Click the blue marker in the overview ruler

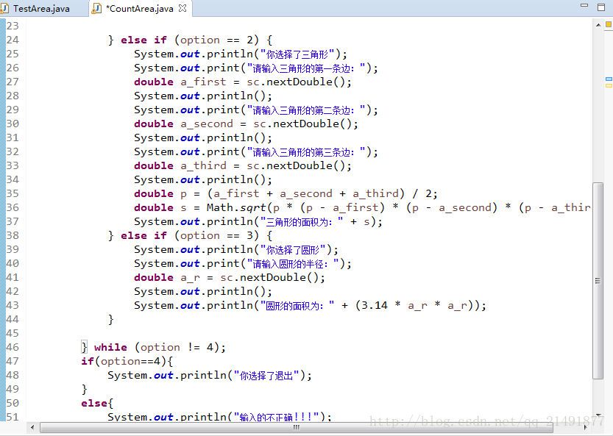coord(609,79)
